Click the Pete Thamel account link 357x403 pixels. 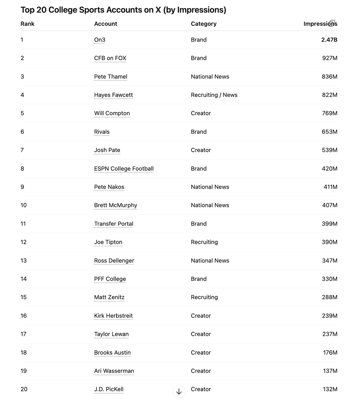pos(111,77)
